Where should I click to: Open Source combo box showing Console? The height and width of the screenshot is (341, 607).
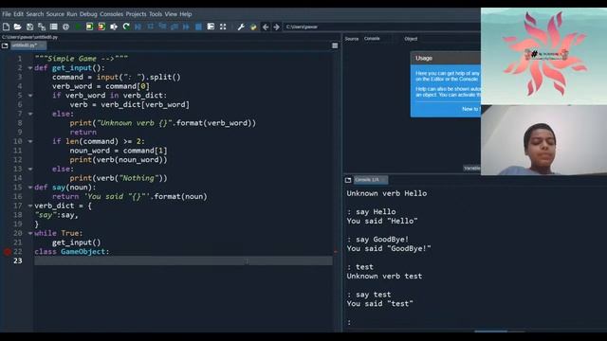pyautogui.click(x=377, y=39)
